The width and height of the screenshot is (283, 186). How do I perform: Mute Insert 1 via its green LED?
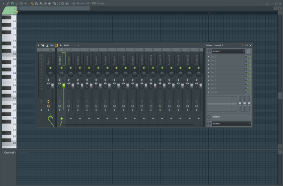(x=62, y=68)
